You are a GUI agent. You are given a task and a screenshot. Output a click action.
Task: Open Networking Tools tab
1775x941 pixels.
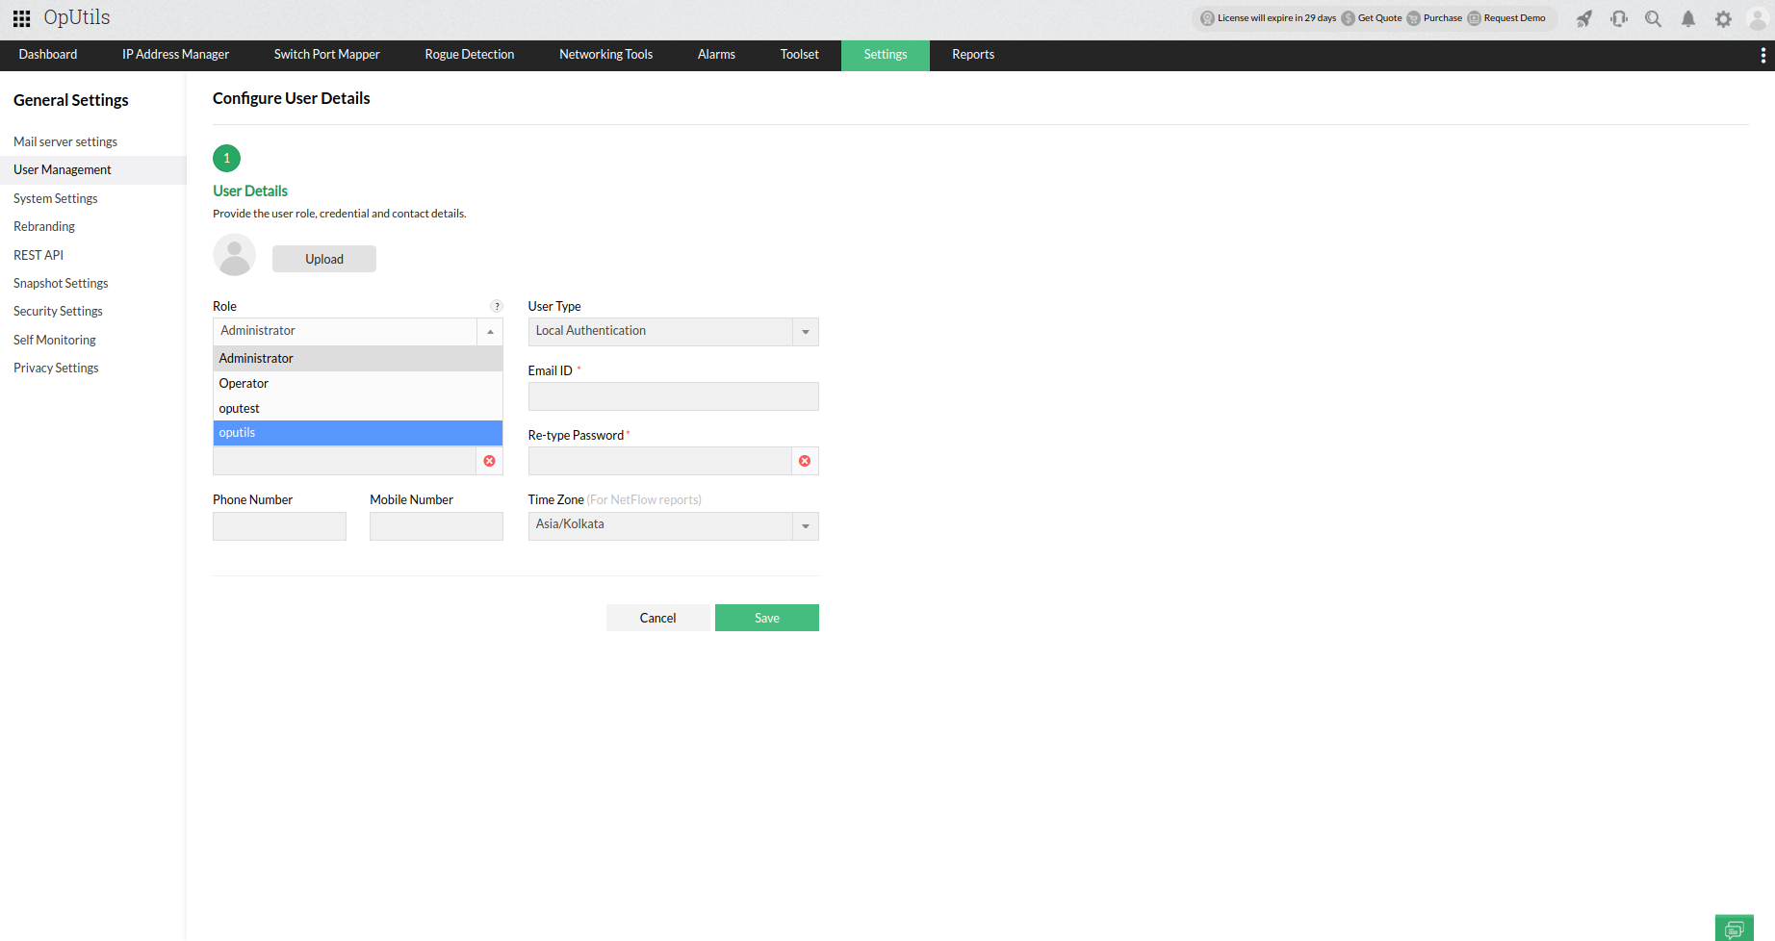pos(606,55)
